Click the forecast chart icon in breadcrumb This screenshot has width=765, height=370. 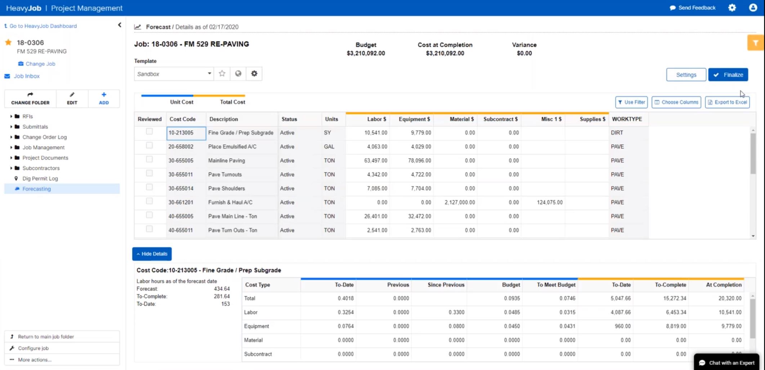[x=138, y=27]
